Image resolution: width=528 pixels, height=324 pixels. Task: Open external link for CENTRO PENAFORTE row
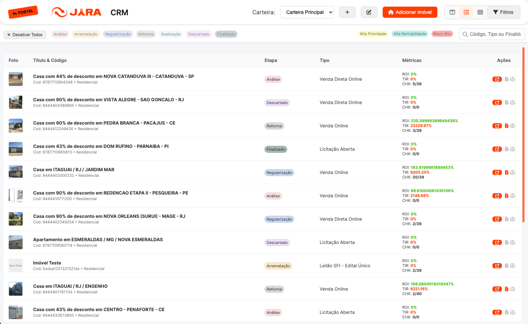click(x=497, y=312)
